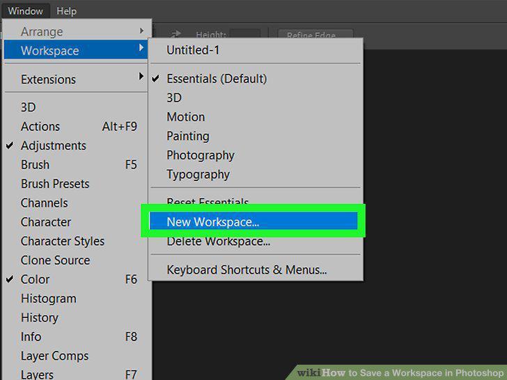This screenshot has width=507, height=380.
Task: Show the Histogram panel
Action: tap(76, 299)
